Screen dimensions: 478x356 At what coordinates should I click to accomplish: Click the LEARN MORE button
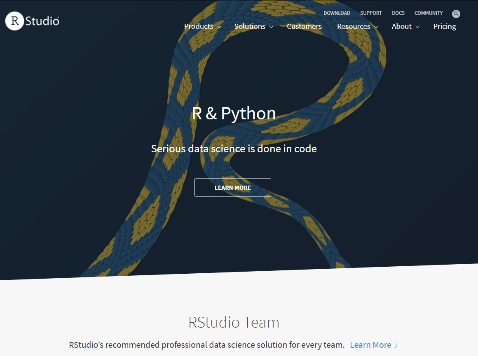pyautogui.click(x=232, y=188)
